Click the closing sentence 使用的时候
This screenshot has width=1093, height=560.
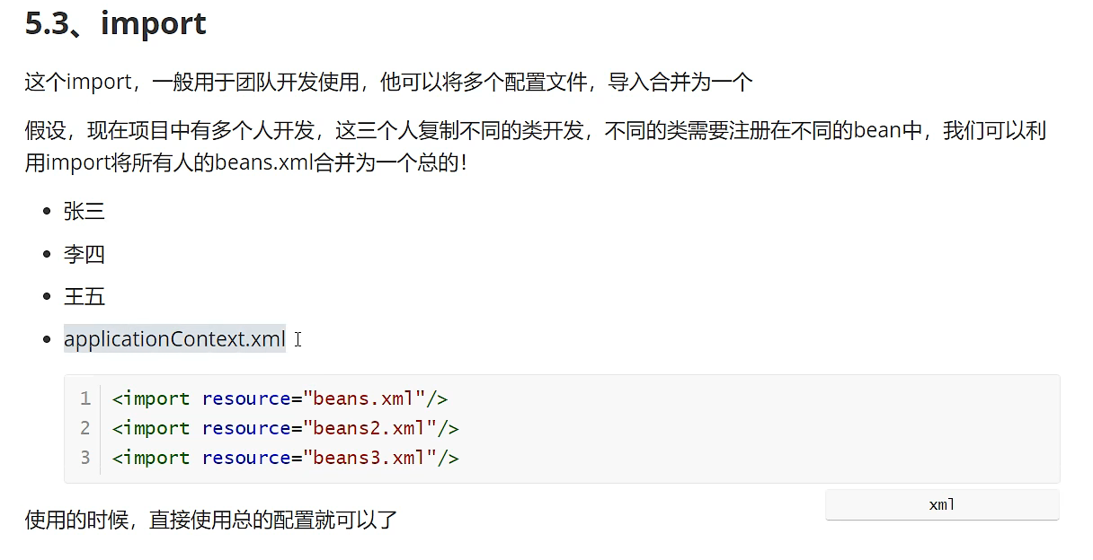[x=211, y=520]
